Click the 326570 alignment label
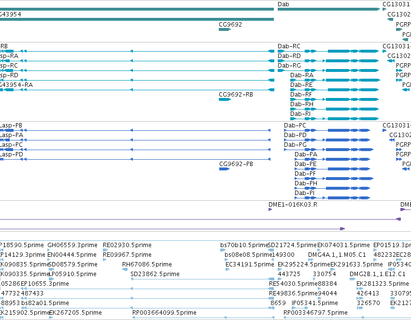The height and width of the screenshot is (320, 411). pyautogui.click(x=368, y=303)
